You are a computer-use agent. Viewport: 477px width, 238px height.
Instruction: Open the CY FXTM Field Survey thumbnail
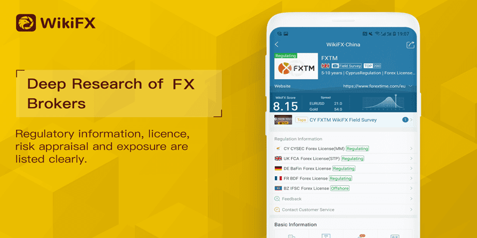[283, 120]
